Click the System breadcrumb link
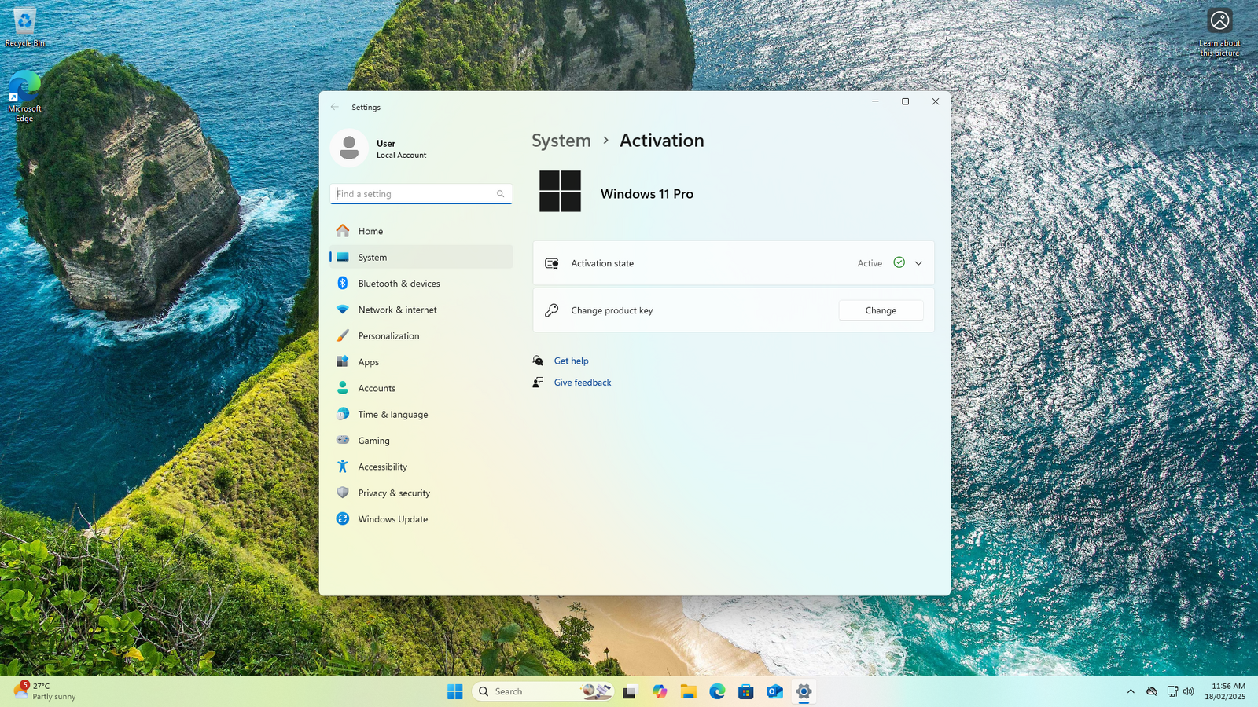The image size is (1258, 707). (561, 141)
